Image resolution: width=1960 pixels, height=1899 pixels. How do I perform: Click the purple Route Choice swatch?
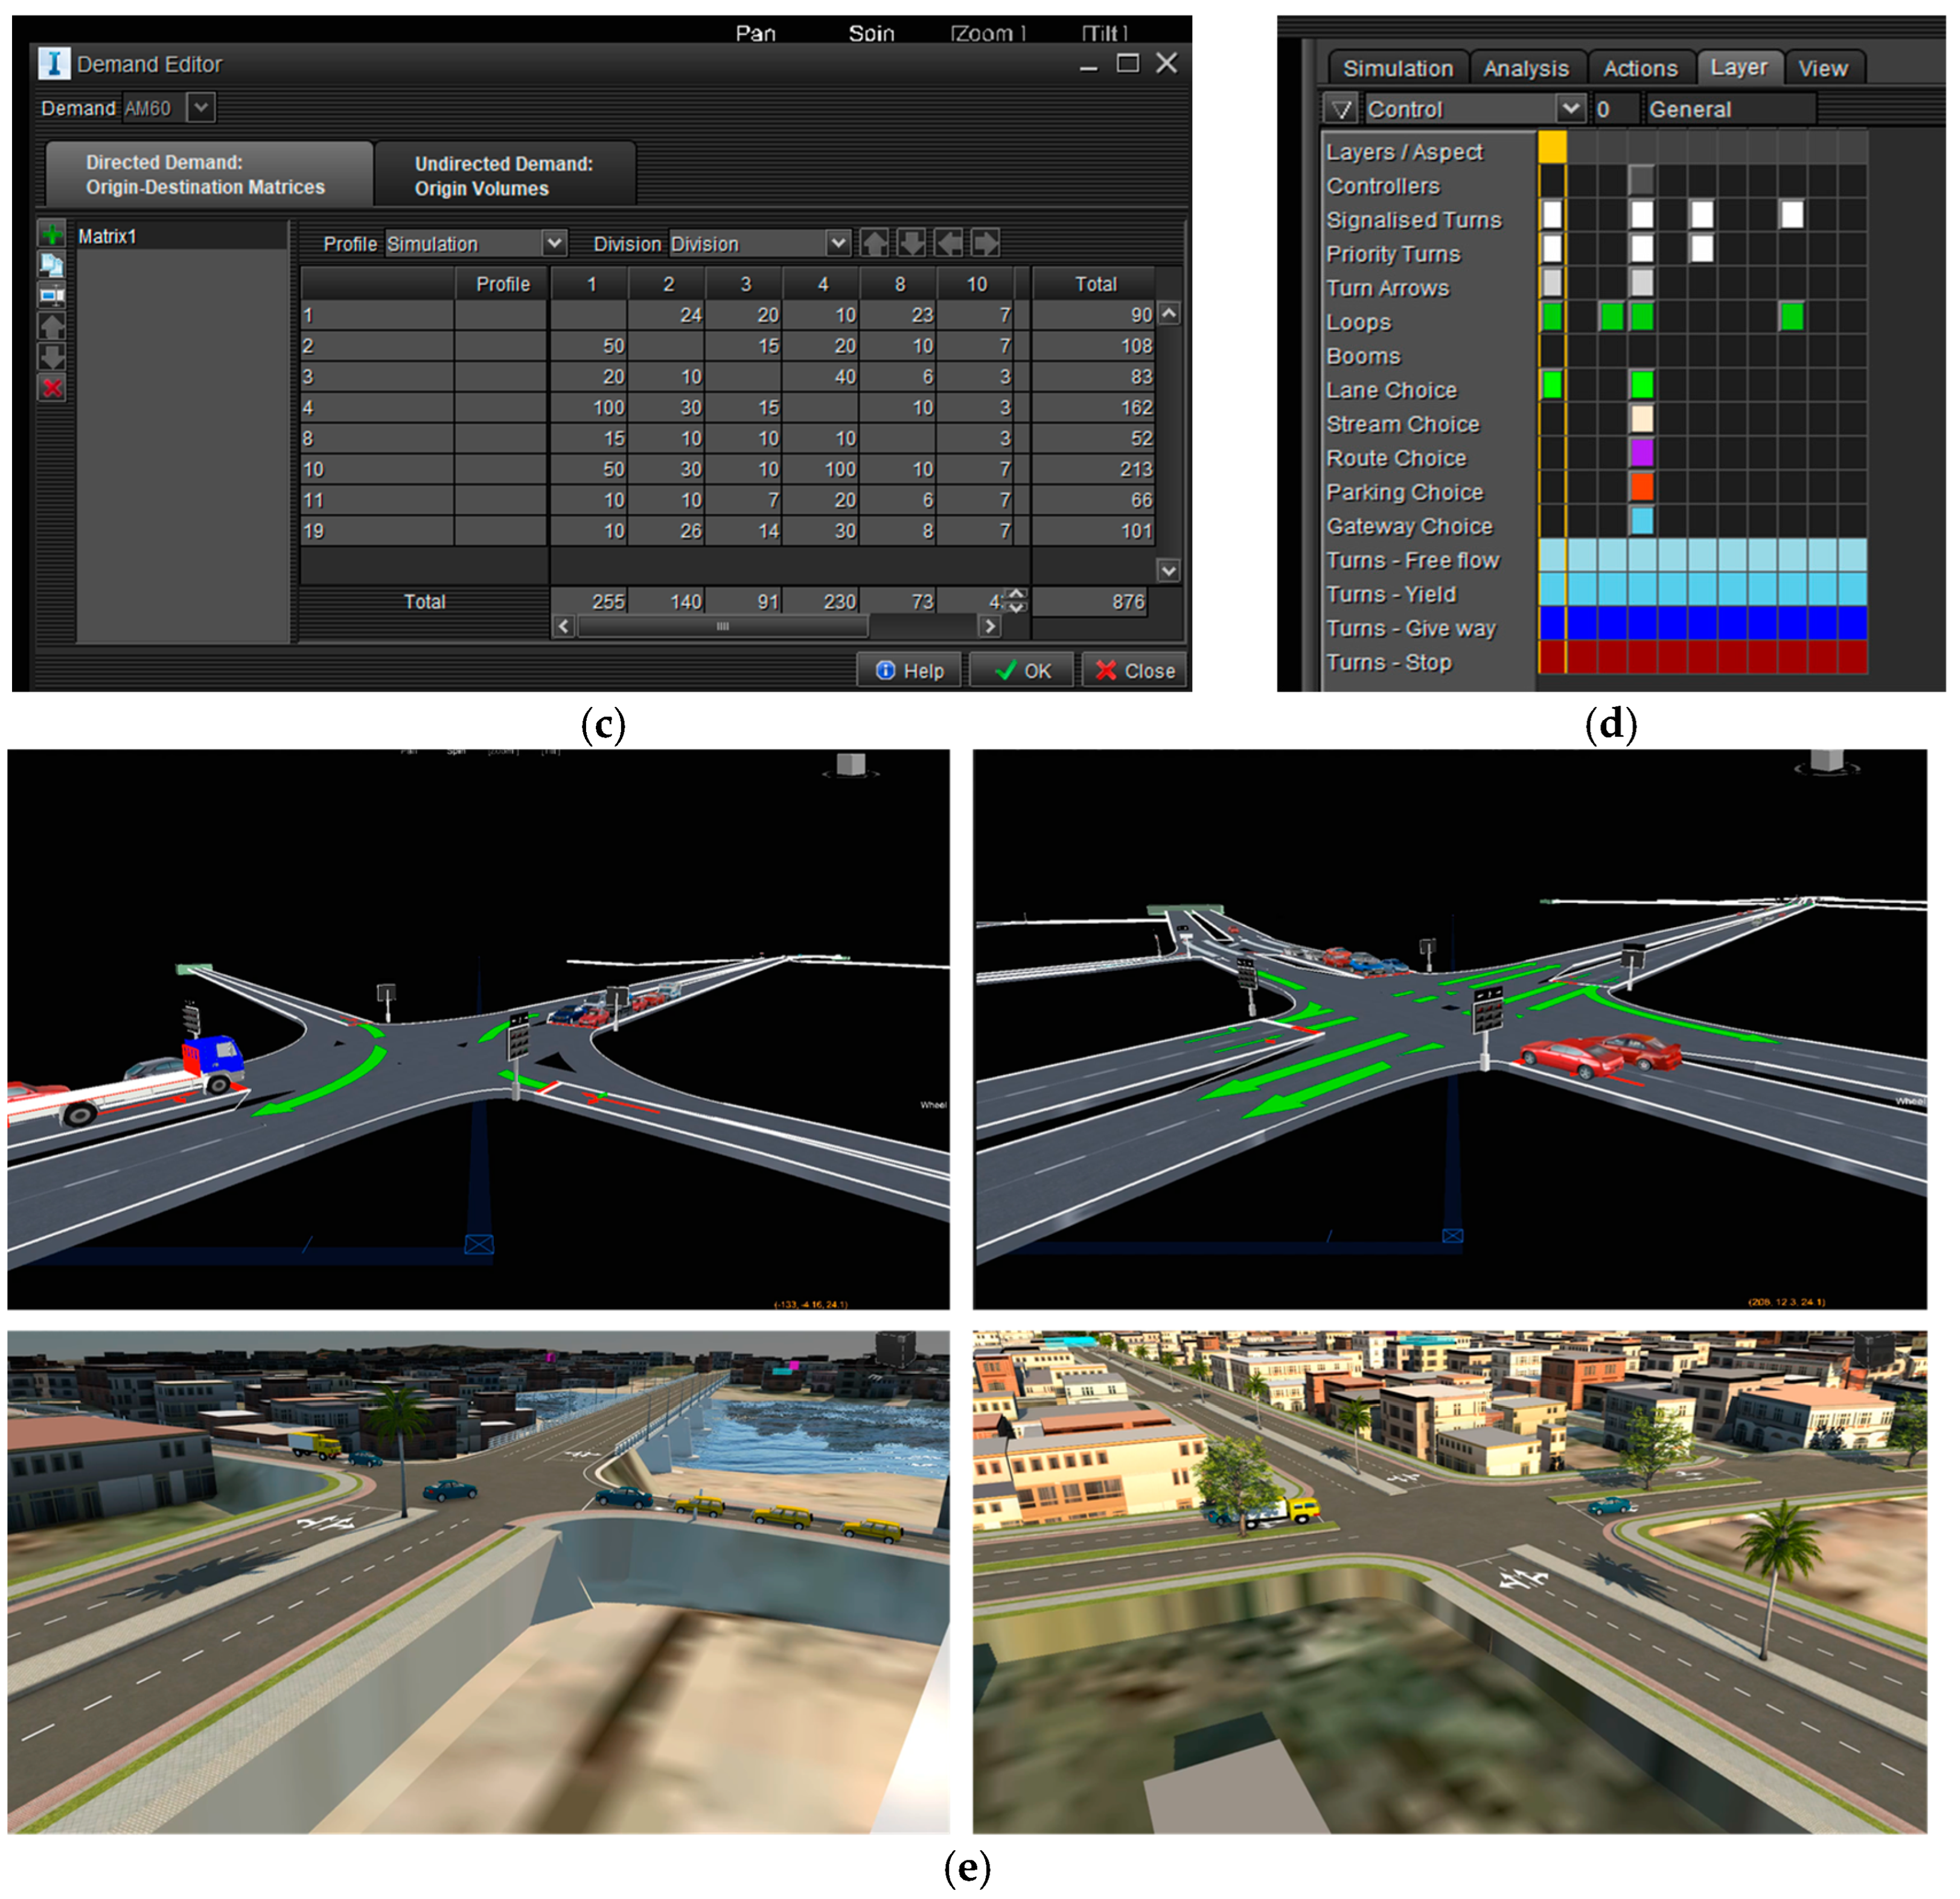1641,453
